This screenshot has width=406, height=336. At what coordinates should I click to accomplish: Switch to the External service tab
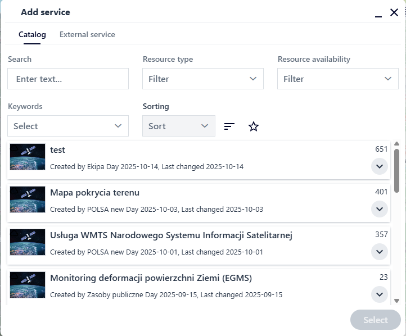87,35
